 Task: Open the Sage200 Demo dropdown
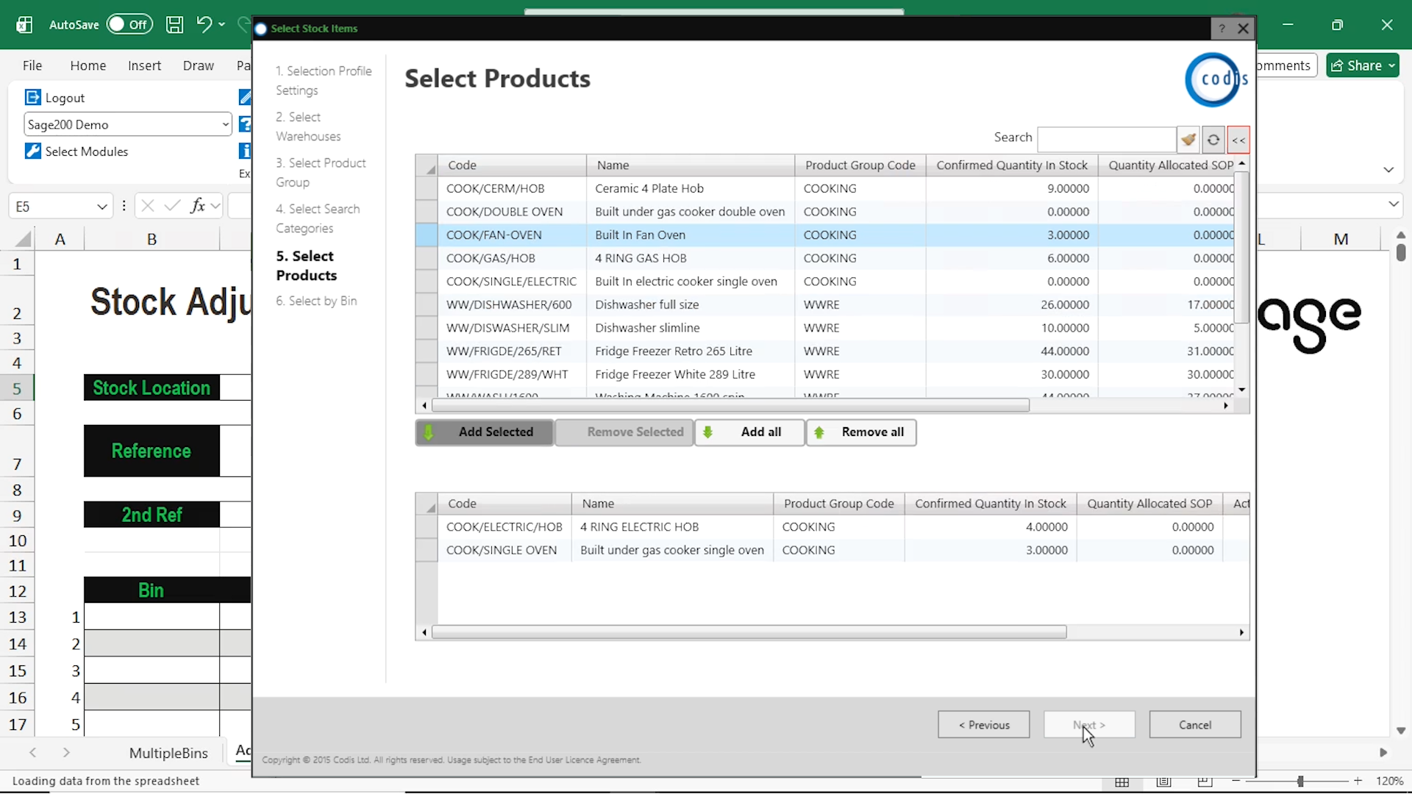click(x=226, y=124)
